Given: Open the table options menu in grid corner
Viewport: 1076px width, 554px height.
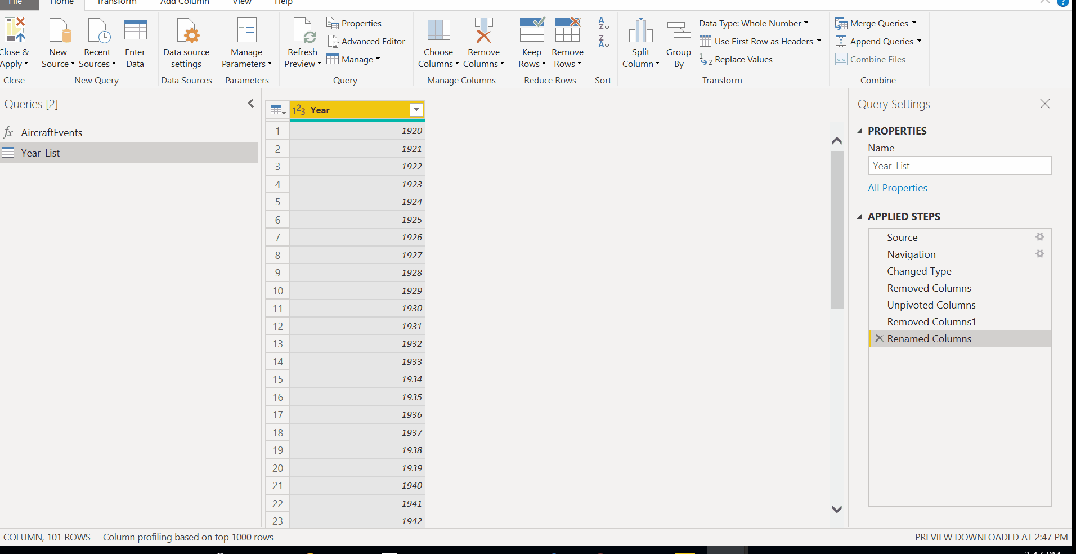Looking at the screenshot, I should 278,110.
